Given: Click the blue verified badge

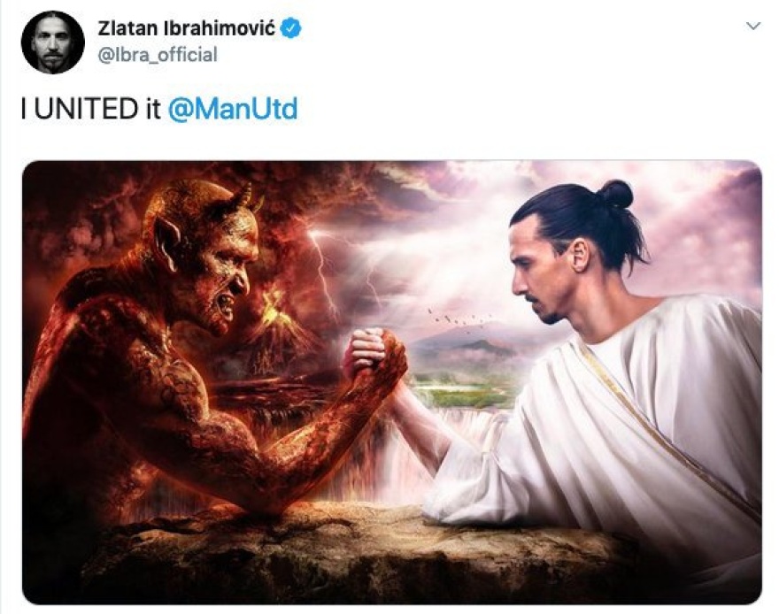Looking at the screenshot, I should [290, 28].
